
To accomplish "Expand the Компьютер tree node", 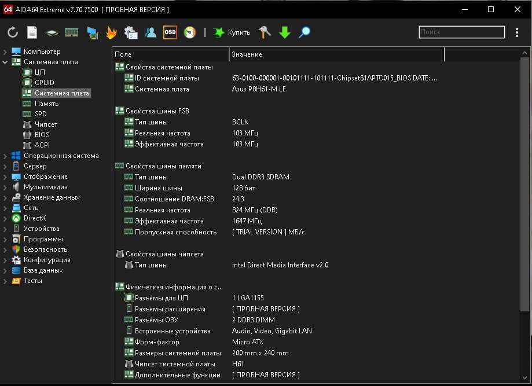I will (x=5, y=52).
